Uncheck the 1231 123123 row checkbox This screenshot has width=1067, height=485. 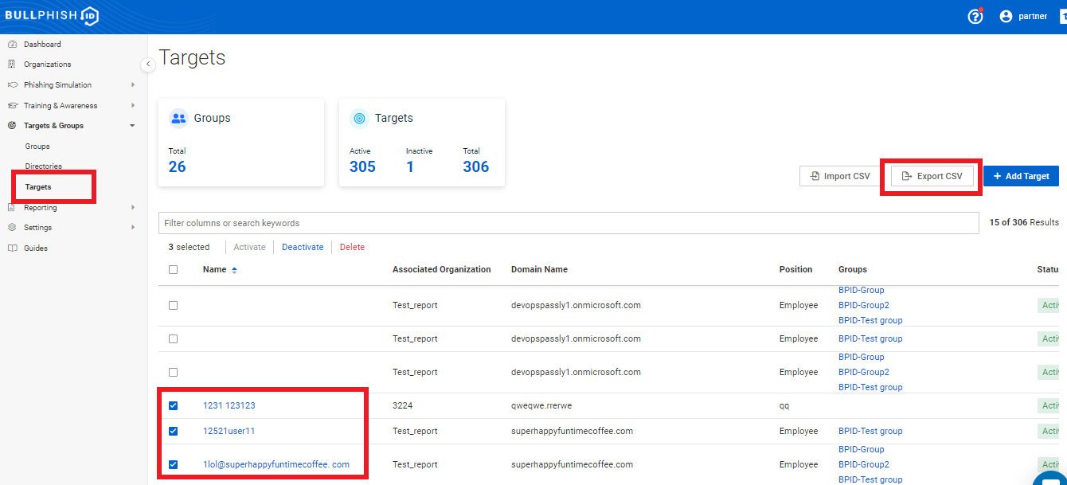pyautogui.click(x=174, y=406)
